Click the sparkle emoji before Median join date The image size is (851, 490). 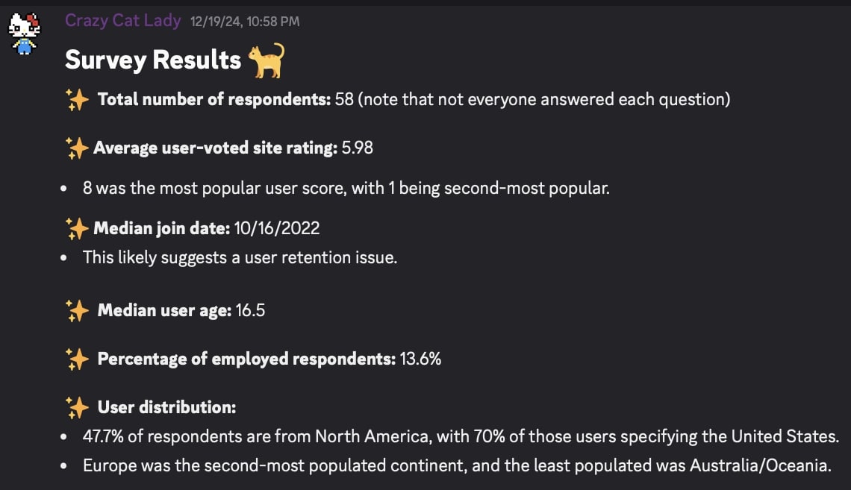[77, 227]
